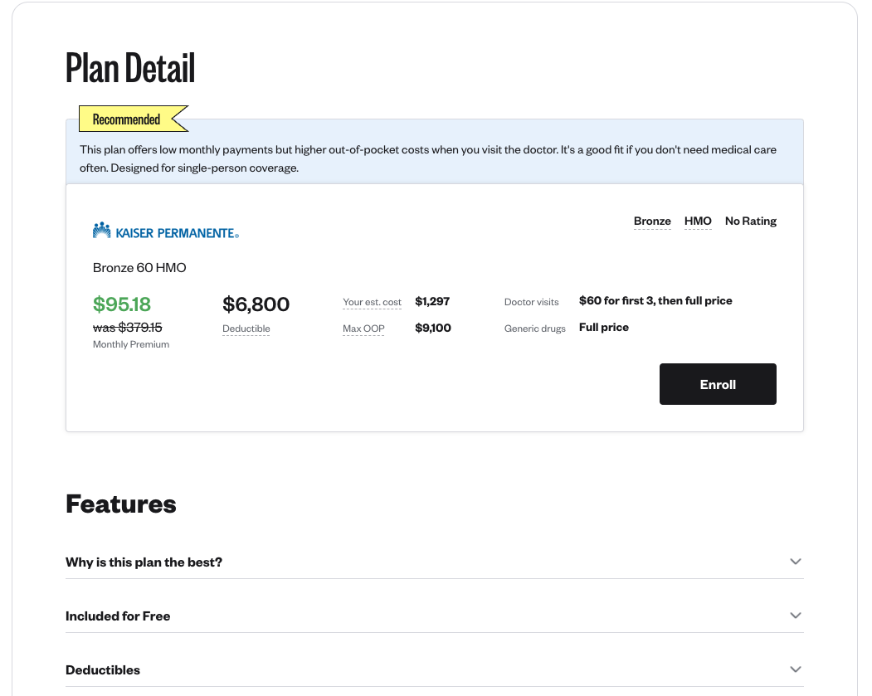Expand the Deductibles section
The width and height of the screenshot is (872, 696).
(434, 670)
